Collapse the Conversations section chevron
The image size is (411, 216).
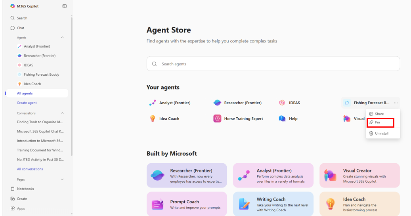point(62,113)
